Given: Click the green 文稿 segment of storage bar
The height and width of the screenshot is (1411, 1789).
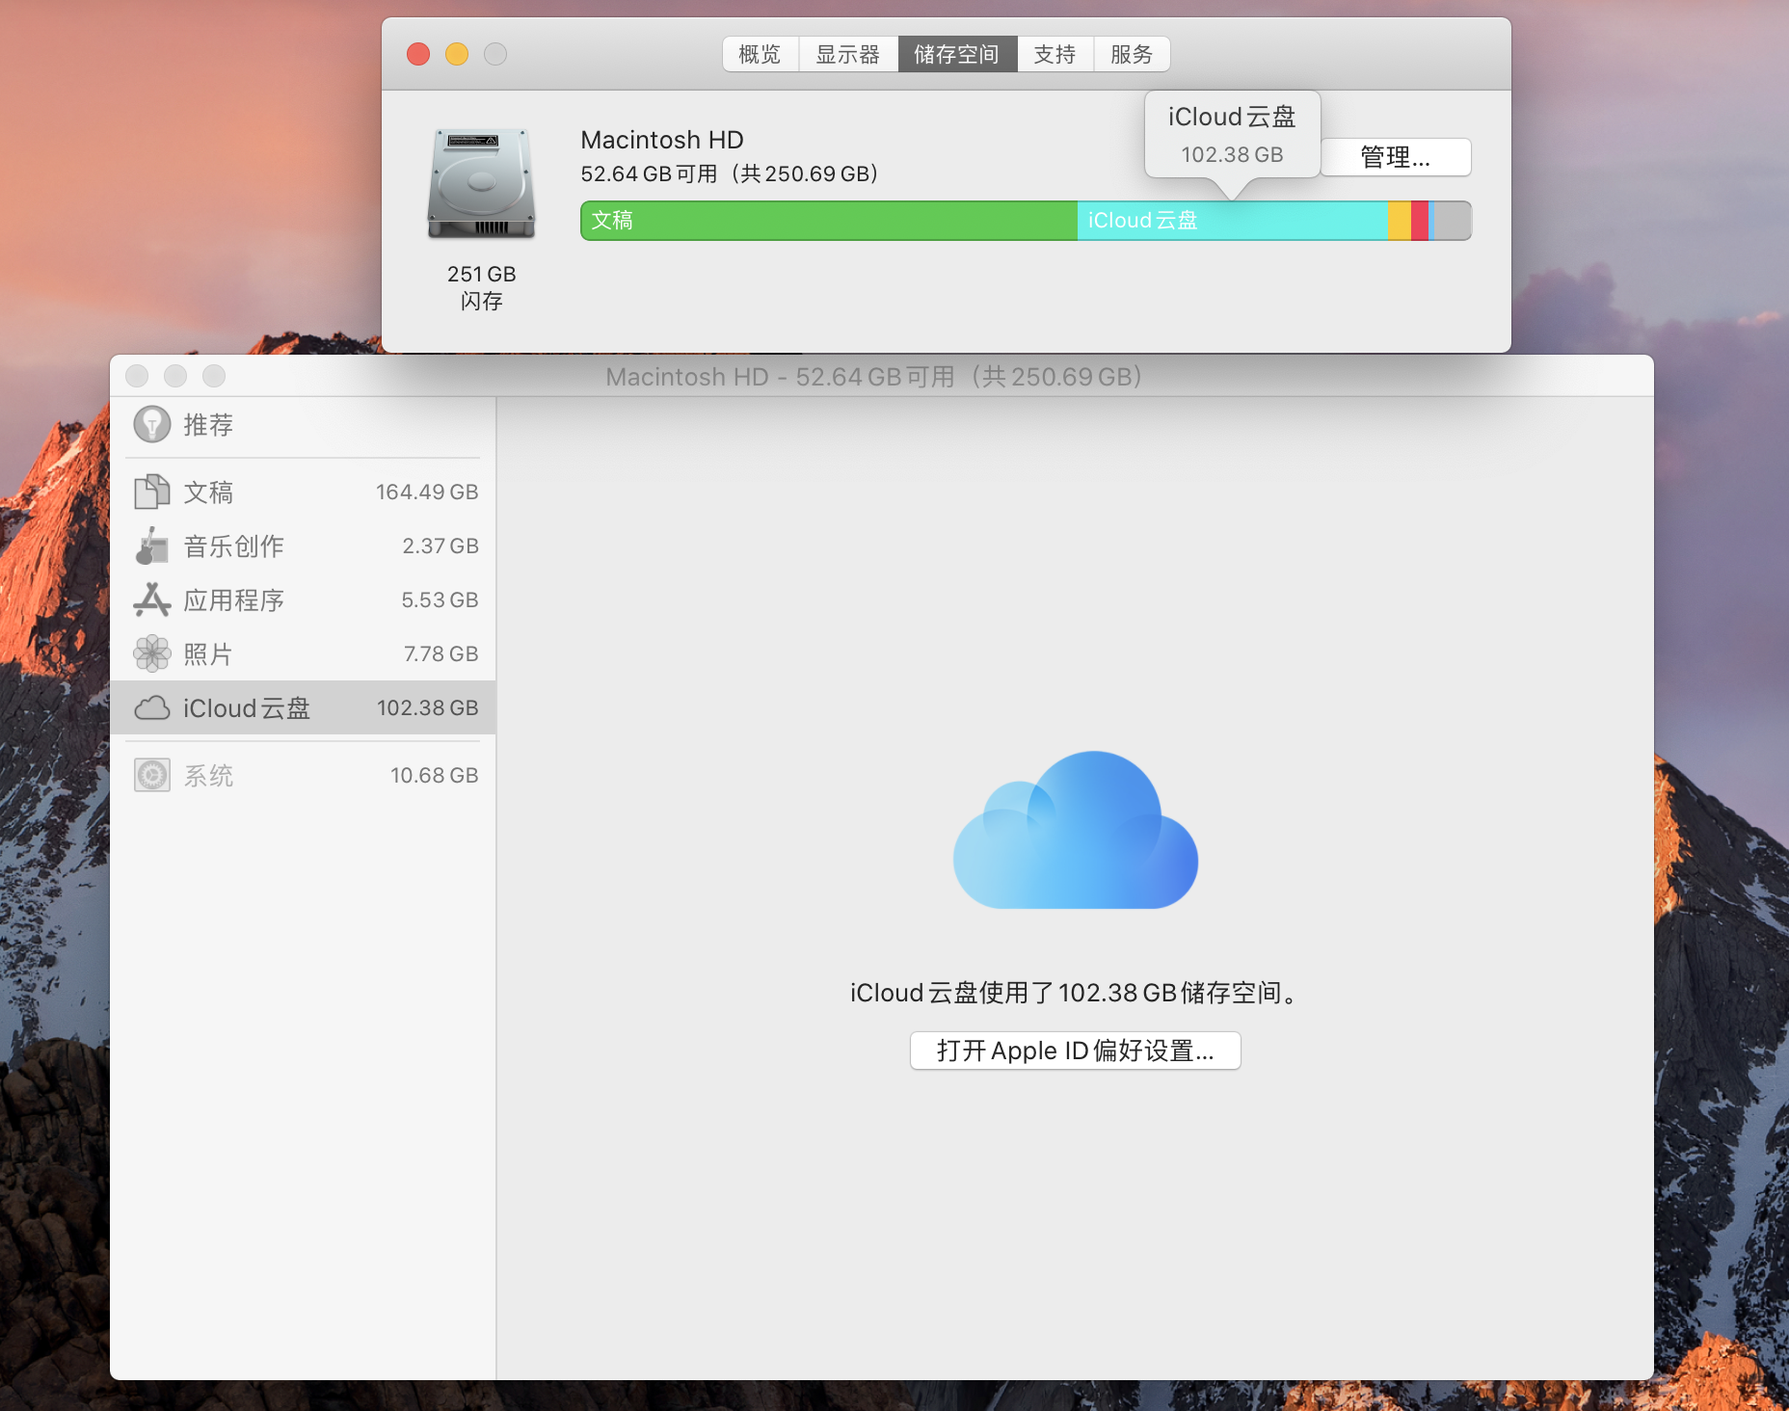Looking at the screenshot, I should click(829, 221).
